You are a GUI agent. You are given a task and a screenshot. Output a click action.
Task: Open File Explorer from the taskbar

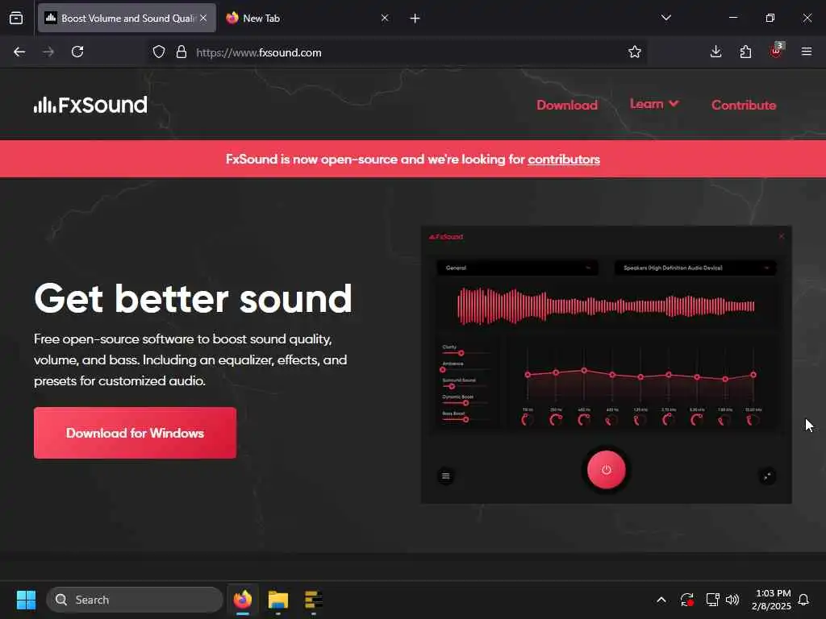point(278,600)
